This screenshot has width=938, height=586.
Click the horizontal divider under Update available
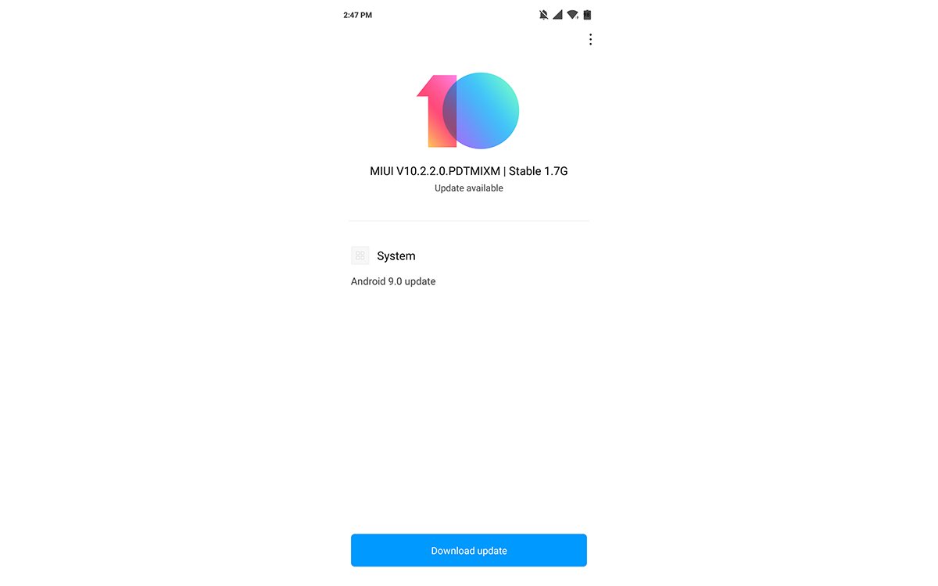pos(469,221)
